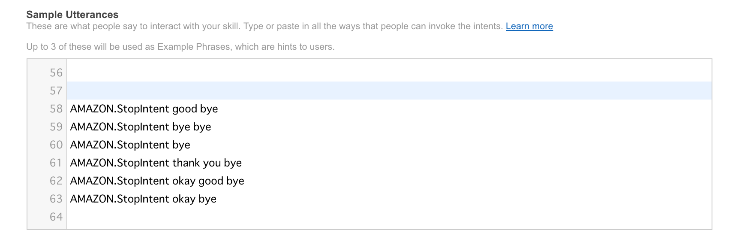Click the 'AMAZON.StopIntent okay bye' line 63
This screenshot has width=733, height=248.
click(x=143, y=199)
